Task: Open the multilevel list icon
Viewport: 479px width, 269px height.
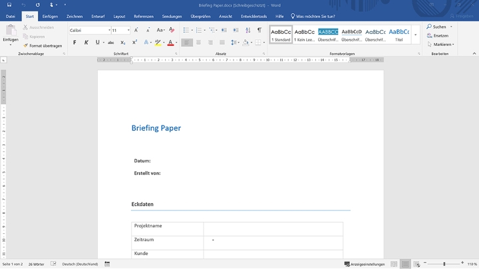Action: (x=212, y=30)
